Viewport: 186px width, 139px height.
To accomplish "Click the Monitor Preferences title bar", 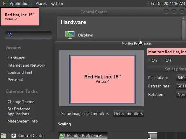I will 120,43.
